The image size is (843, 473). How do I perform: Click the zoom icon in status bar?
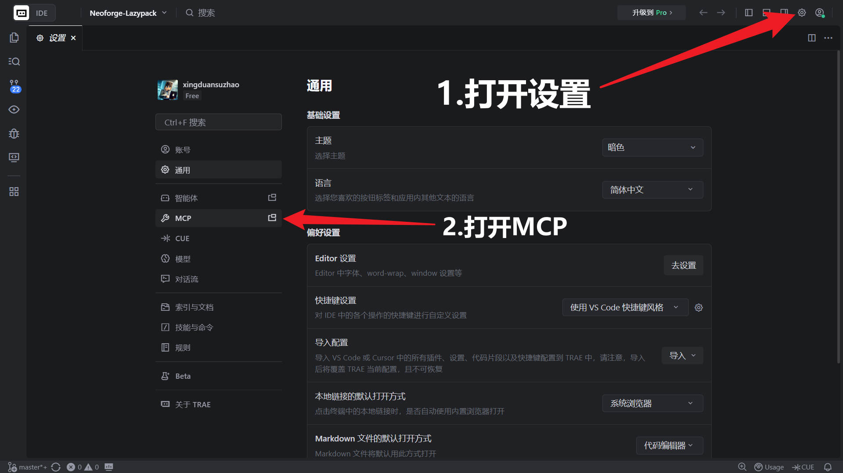742,467
